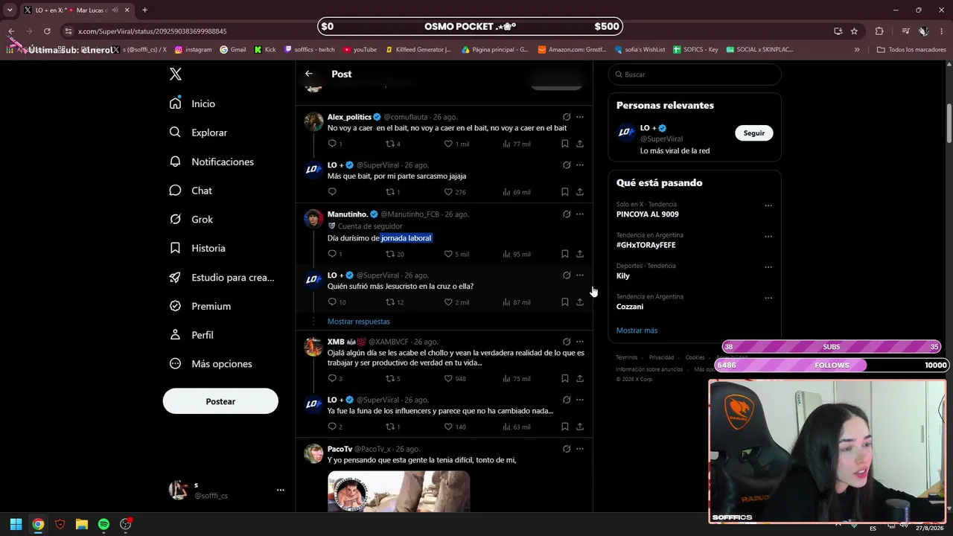Open the Kick bookmark
The height and width of the screenshot is (536, 953).
[265, 50]
